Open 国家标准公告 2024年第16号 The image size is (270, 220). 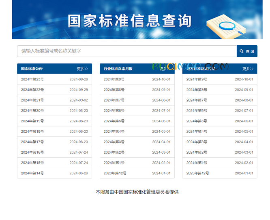[x=32, y=152]
